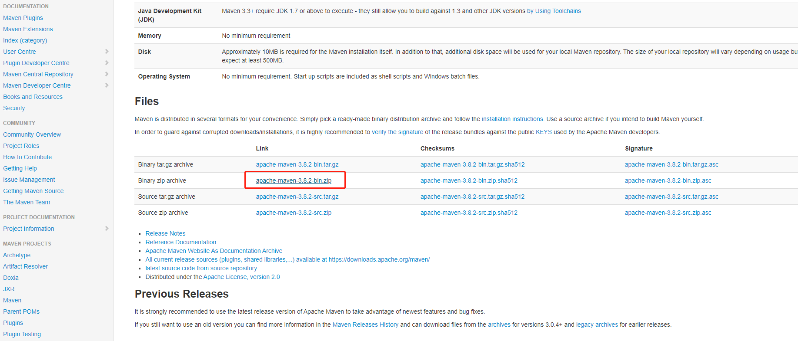This screenshot has width=798, height=341.
Task: Expand the Project Information arrow
Action: 107,229
